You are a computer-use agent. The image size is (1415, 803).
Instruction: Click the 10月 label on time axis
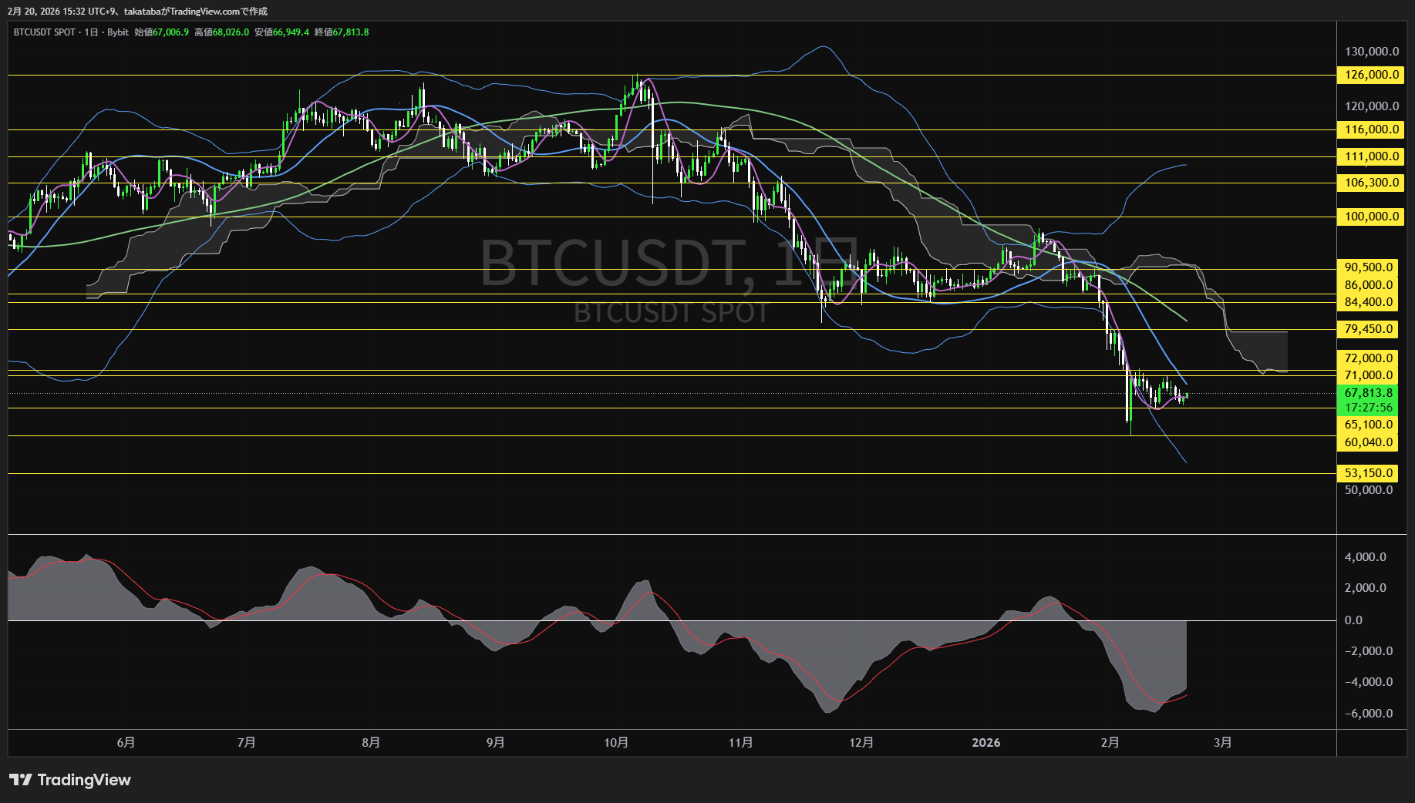[x=616, y=742]
